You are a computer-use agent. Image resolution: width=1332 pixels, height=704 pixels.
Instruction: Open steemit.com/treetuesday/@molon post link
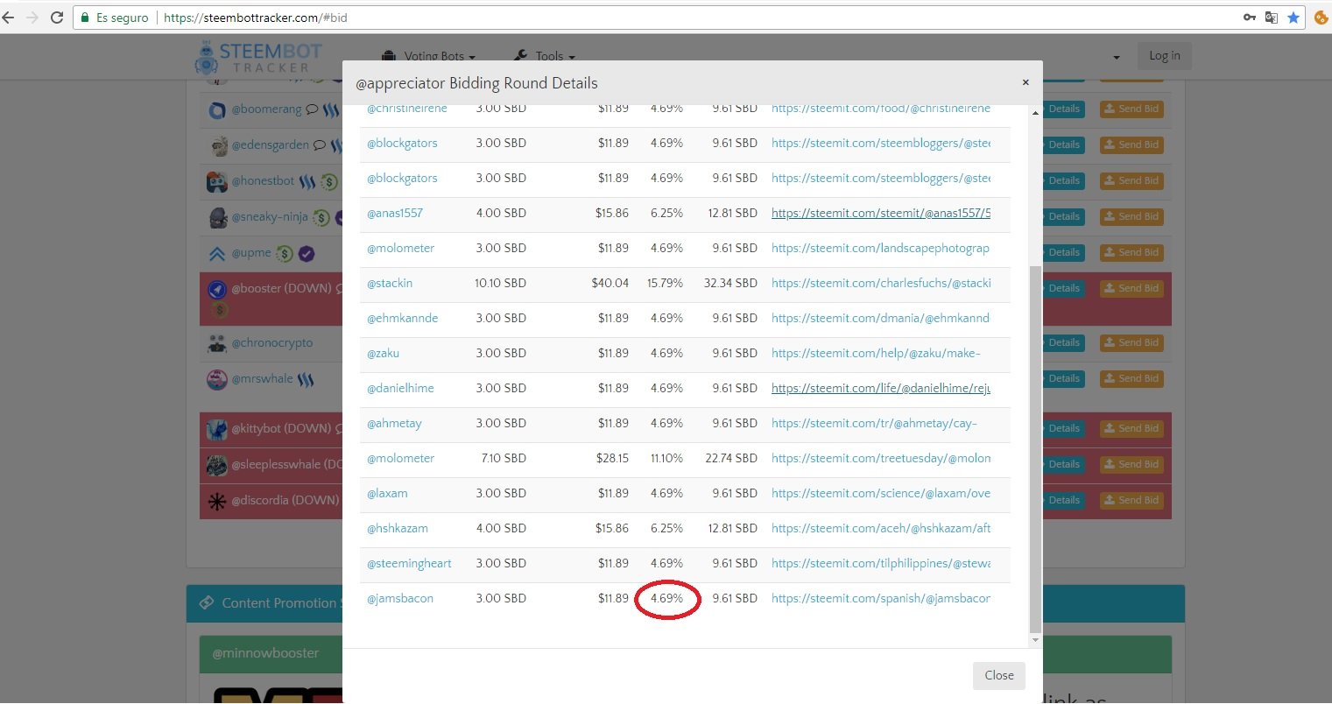[x=881, y=458]
